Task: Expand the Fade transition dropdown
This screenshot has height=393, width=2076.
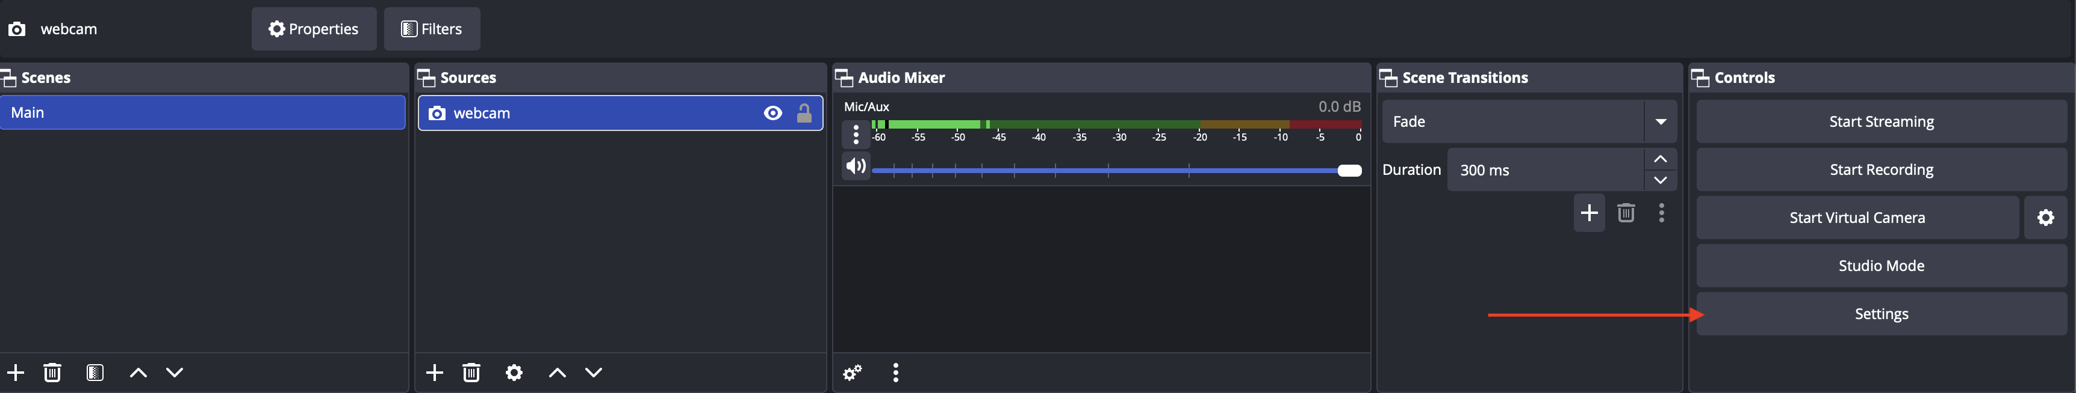Action: pos(1660,121)
